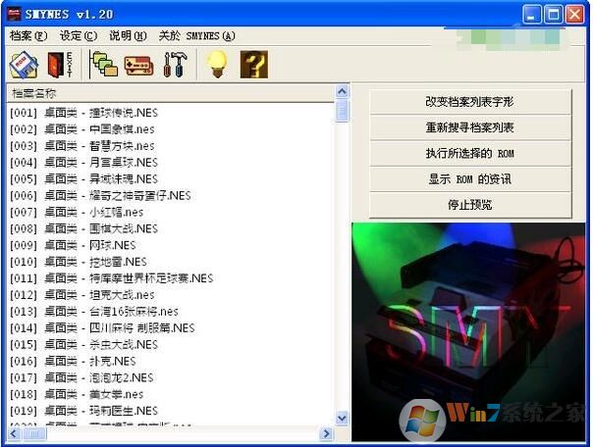Open the folder tree directory icon
593x447 pixels.
(103, 65)
